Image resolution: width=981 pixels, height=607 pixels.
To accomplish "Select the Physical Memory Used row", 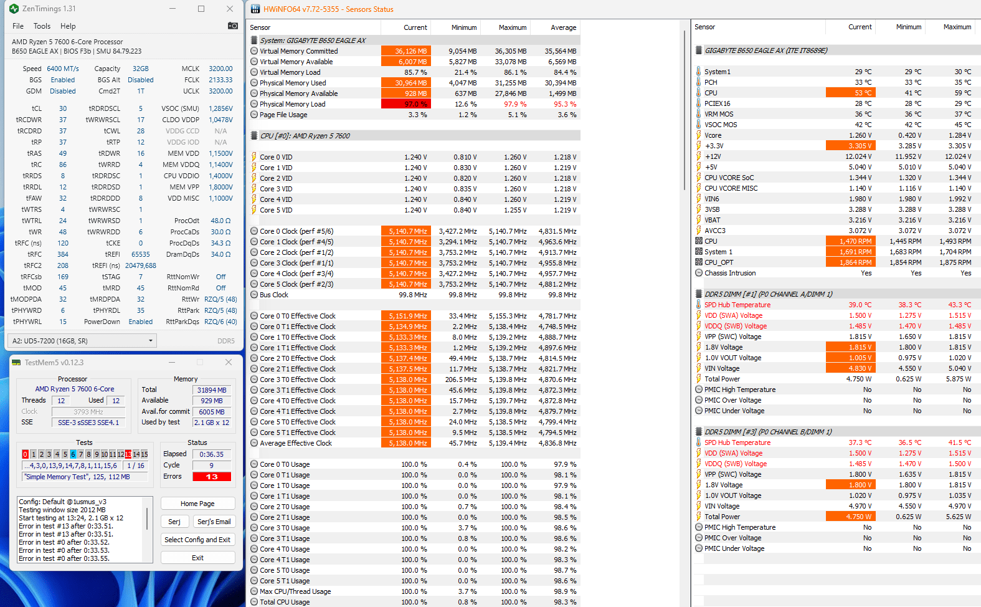I will [x=414, y=83].
